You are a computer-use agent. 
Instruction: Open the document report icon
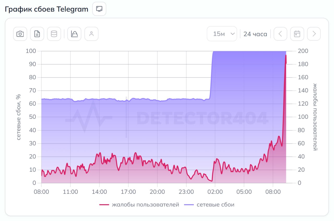click(37, 34)
